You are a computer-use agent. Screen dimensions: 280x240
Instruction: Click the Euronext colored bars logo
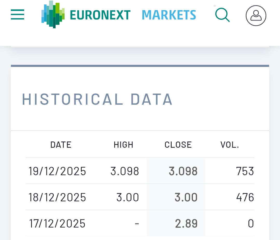[53, 15]
